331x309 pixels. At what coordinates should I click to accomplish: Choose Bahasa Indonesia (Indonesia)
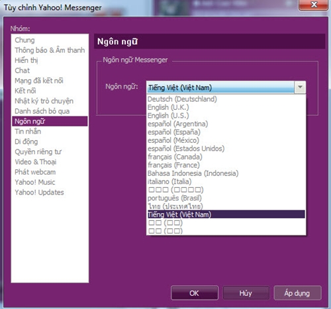pos(226,173)
